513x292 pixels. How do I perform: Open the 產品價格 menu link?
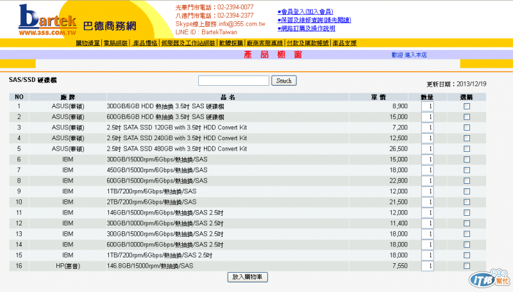point(145,43)
